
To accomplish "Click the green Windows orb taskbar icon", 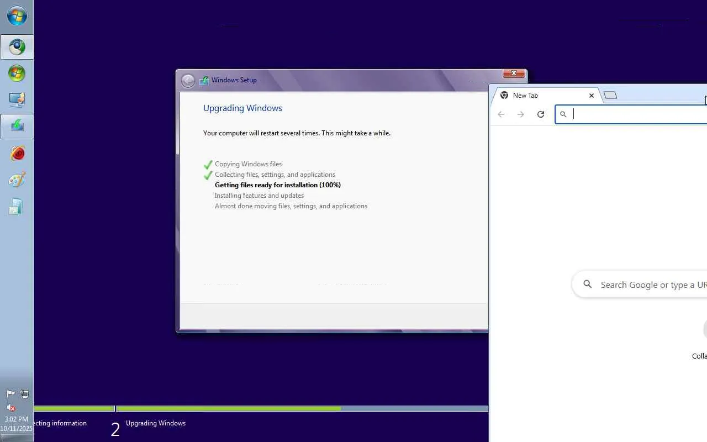I will click(17, 73).
